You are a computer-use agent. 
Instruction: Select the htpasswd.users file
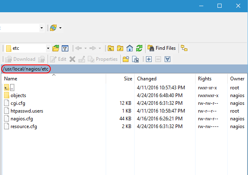click(27, 111)
